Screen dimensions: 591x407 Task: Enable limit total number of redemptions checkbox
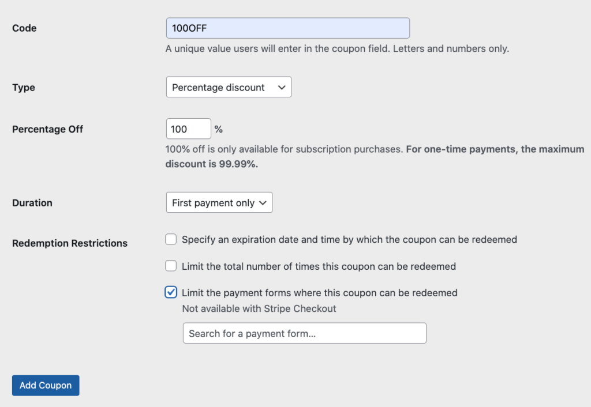pyautogui.click(x=171, y=266)
